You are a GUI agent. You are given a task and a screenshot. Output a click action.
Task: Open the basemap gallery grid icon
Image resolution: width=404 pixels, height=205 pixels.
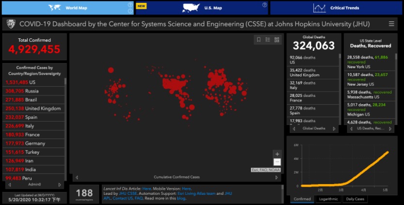click(x=277, y=40)
